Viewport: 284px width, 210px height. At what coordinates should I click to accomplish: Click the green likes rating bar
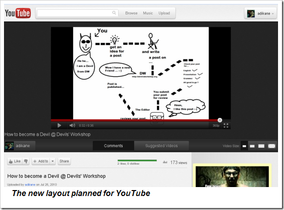137,161
